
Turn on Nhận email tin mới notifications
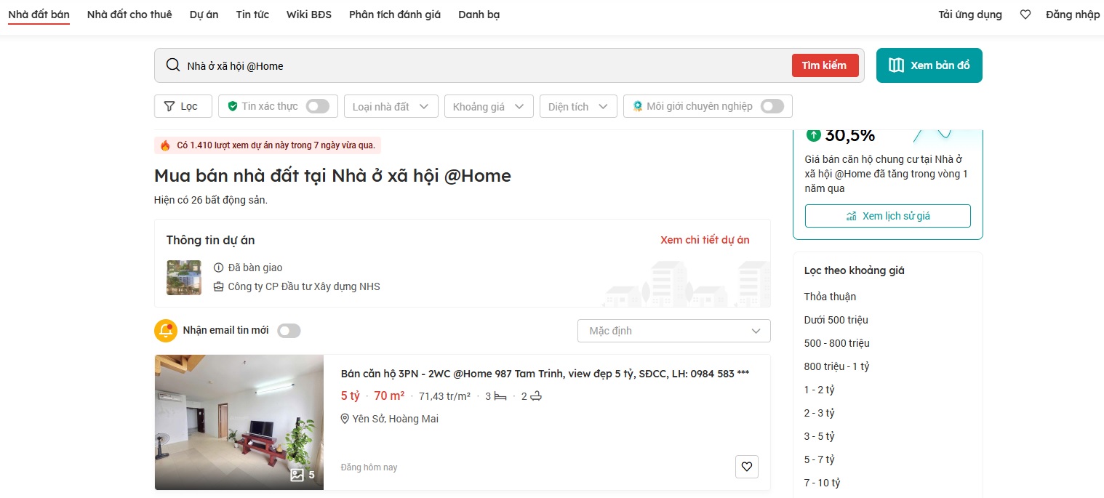289,330
